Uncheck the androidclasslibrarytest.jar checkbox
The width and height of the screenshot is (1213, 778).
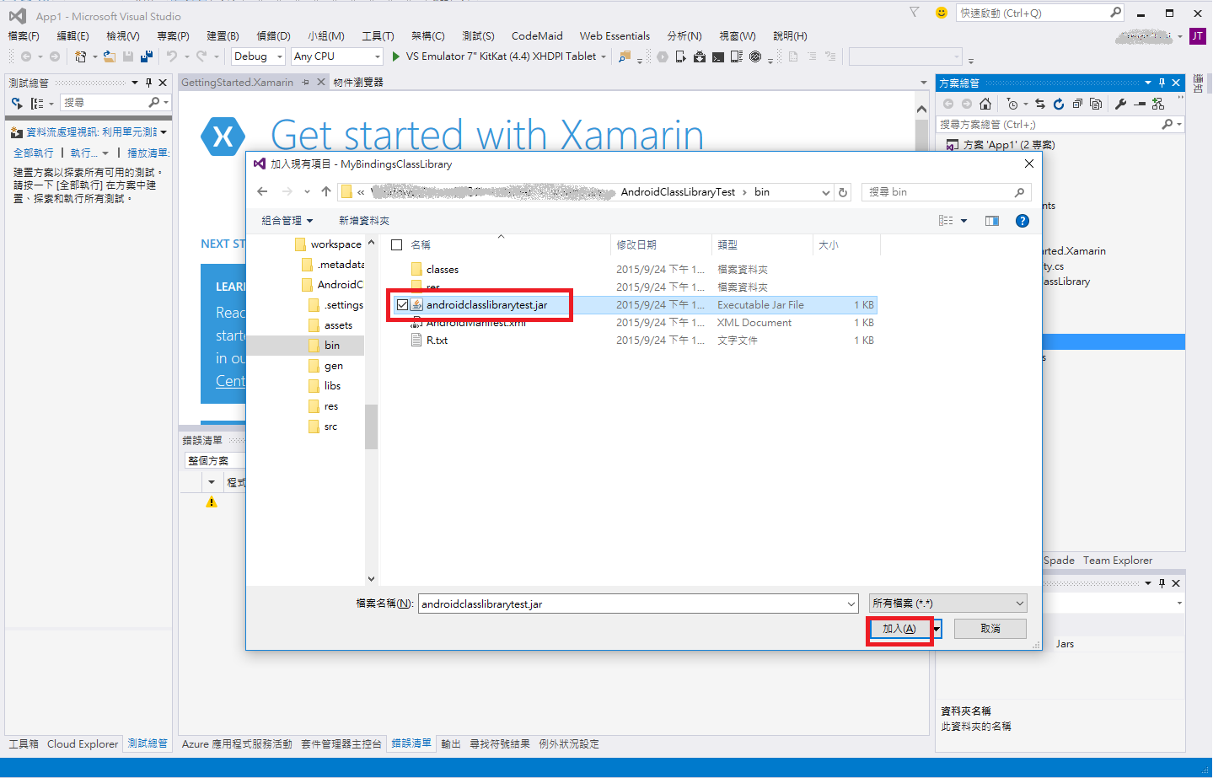coord(402,305)
